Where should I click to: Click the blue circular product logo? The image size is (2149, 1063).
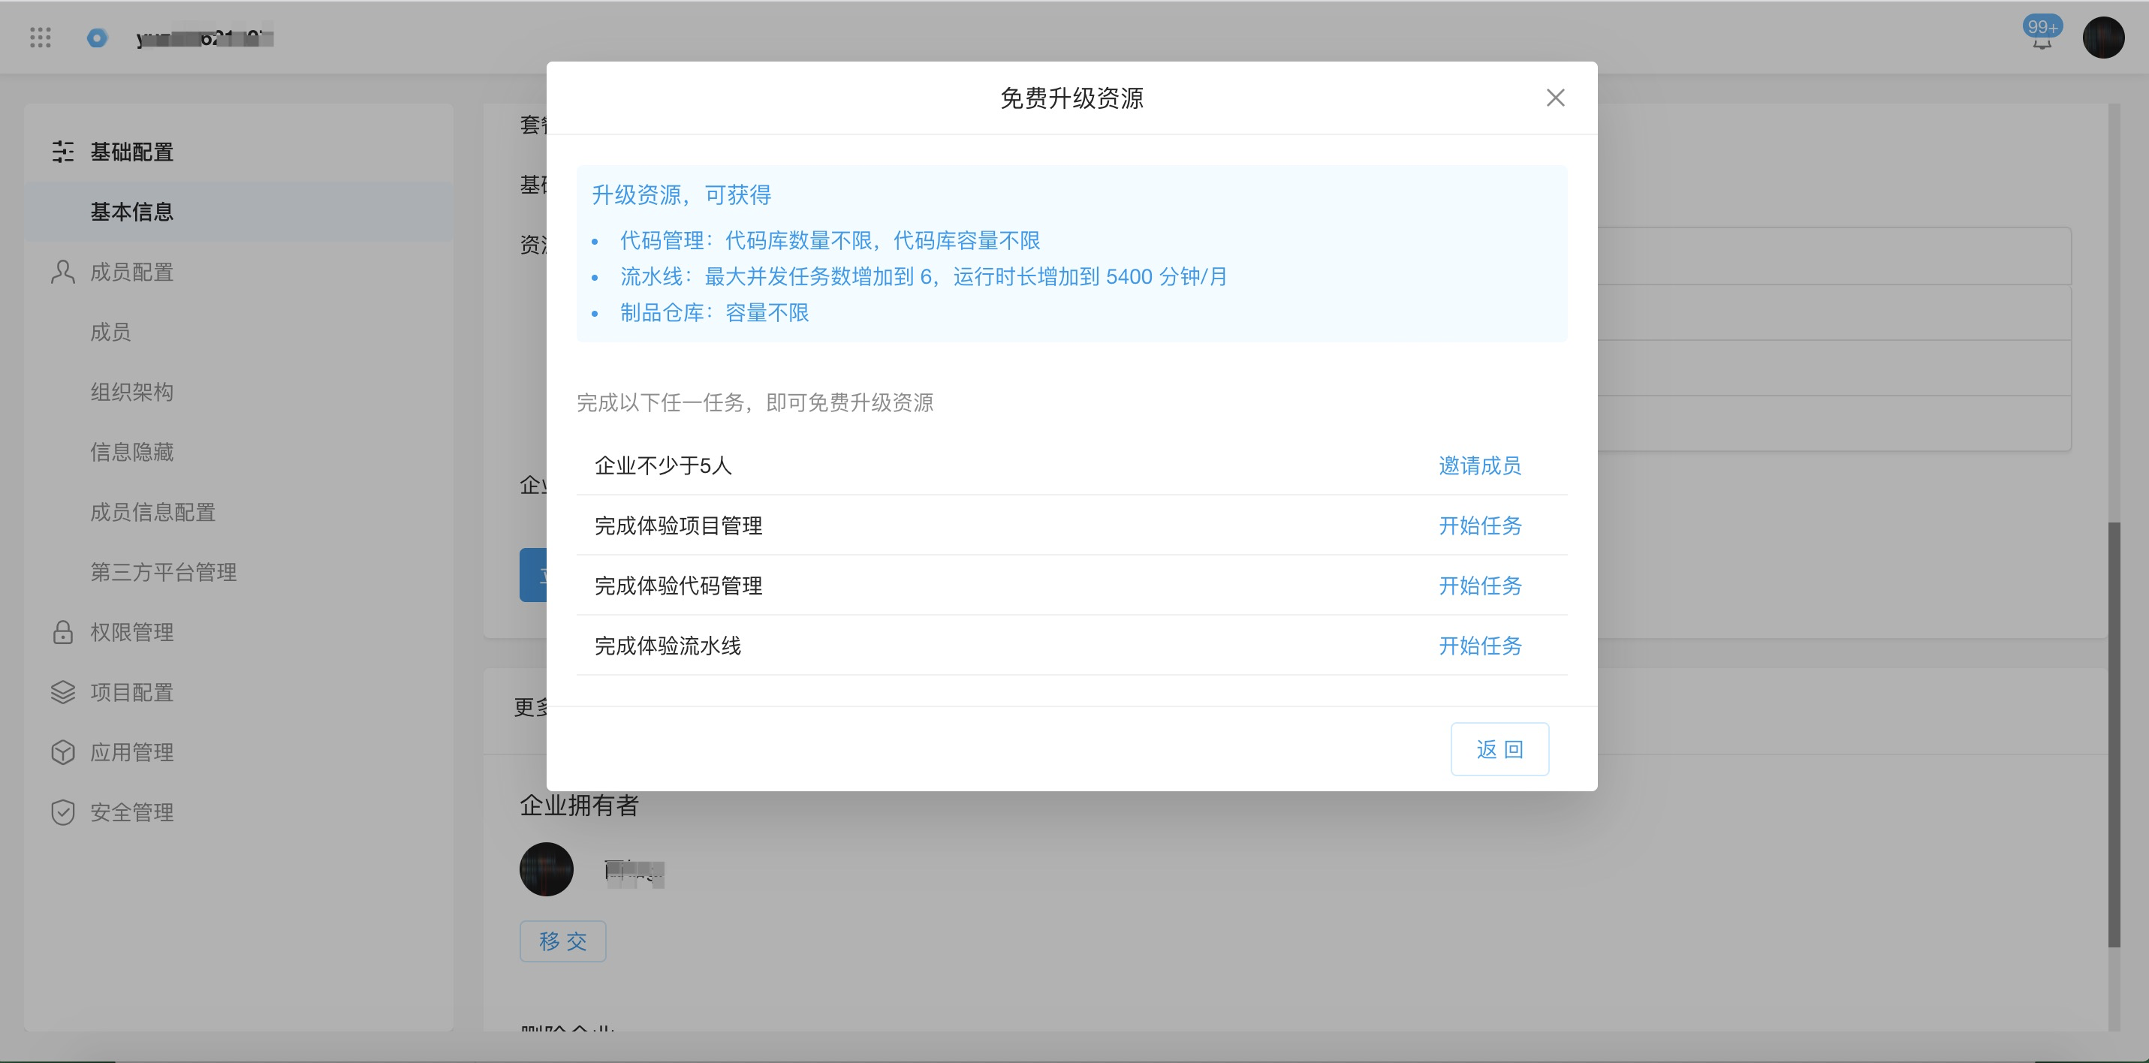98,38
